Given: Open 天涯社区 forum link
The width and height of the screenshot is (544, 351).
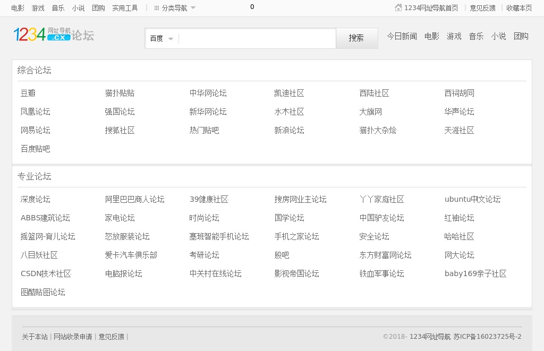Looking at the screenshot, I should click(x=459, y=131).
